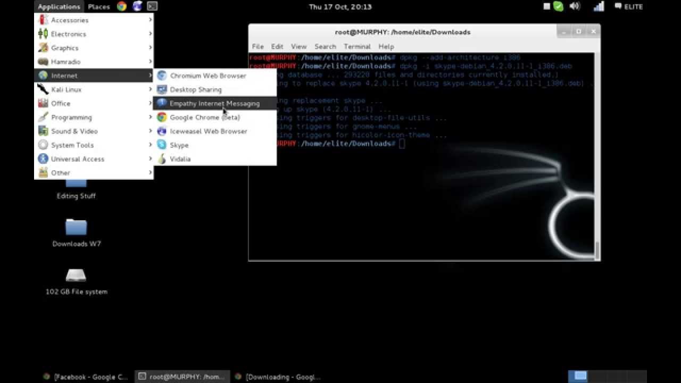Launch Skype from the Internet submenu

coord(215,145)
